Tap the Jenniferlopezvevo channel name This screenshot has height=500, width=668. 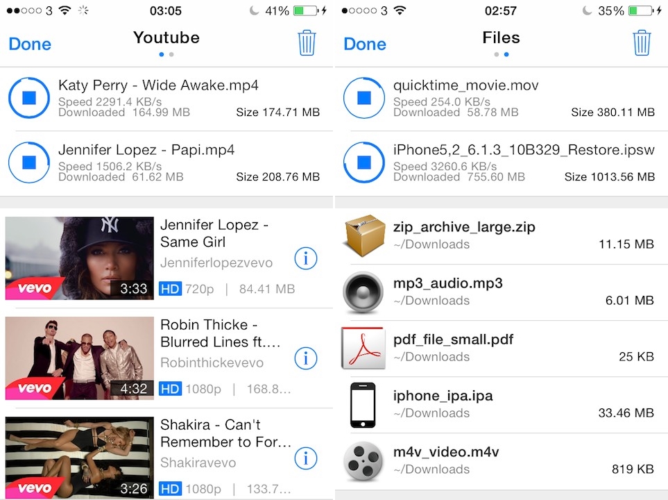pyautogui.click(x=216, y=262)
